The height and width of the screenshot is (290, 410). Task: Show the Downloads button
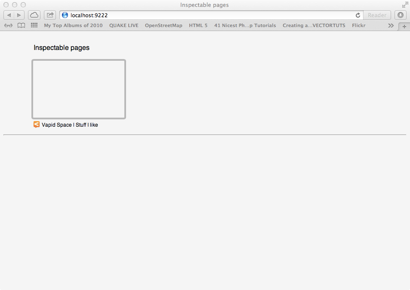point(401,15)
